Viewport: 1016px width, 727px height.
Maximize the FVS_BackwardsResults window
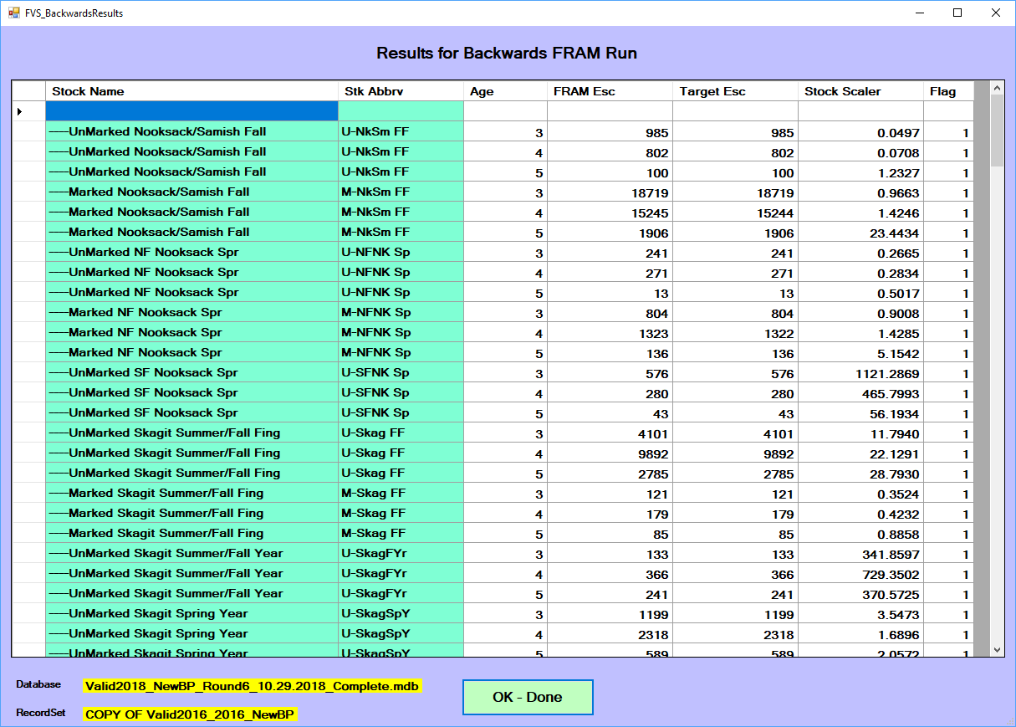[957, 13]
